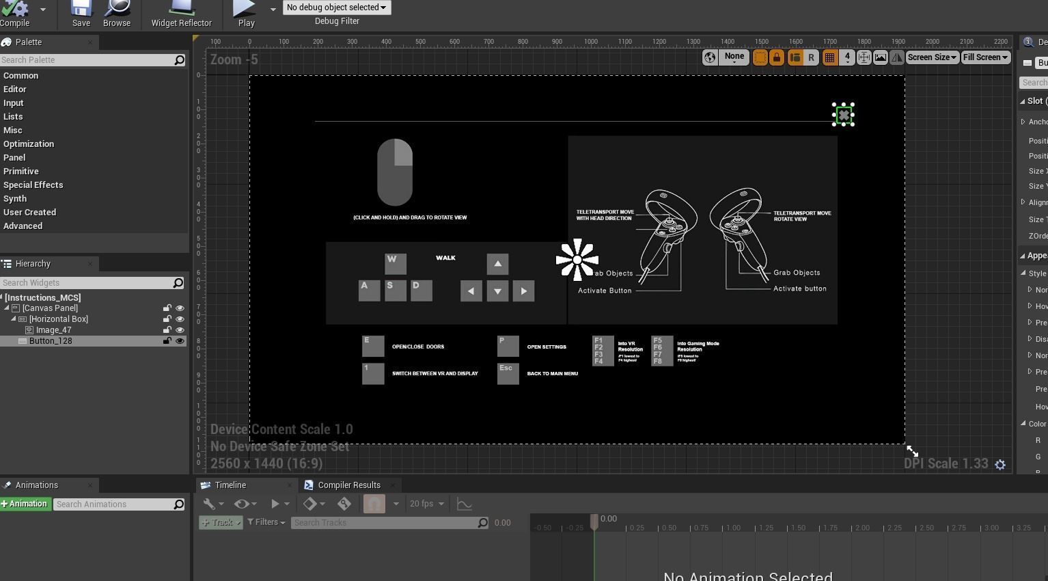Toggle the R render transform mode

click(811, 57)
